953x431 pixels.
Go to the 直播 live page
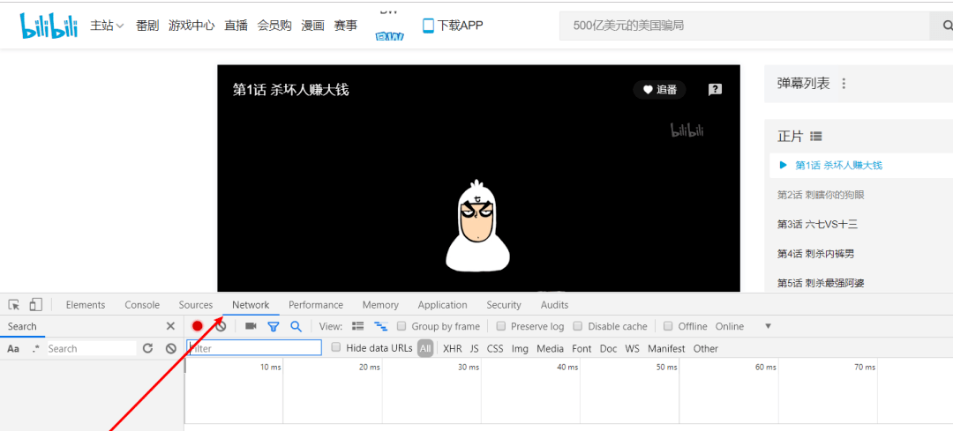click(236, 26)
